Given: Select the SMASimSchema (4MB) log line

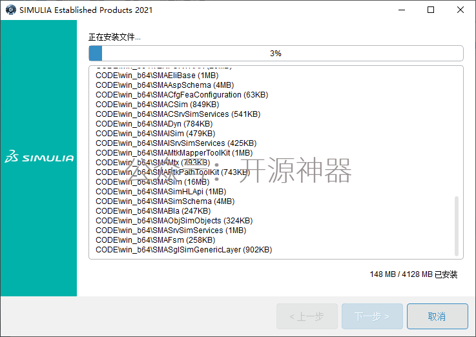Looking at the screenshot, I should coord(165,201).
